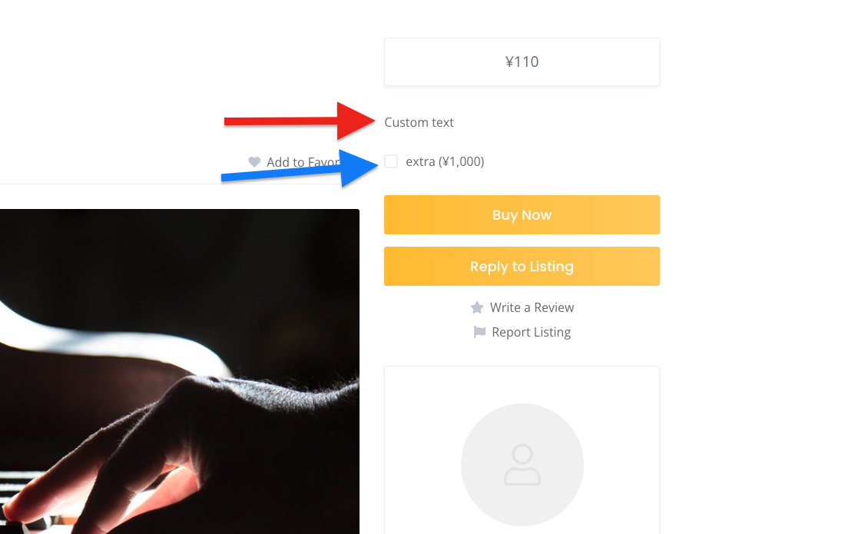Click the extra (¥1,000) label text
Viewport: 865px width, 534px height.
445,161
